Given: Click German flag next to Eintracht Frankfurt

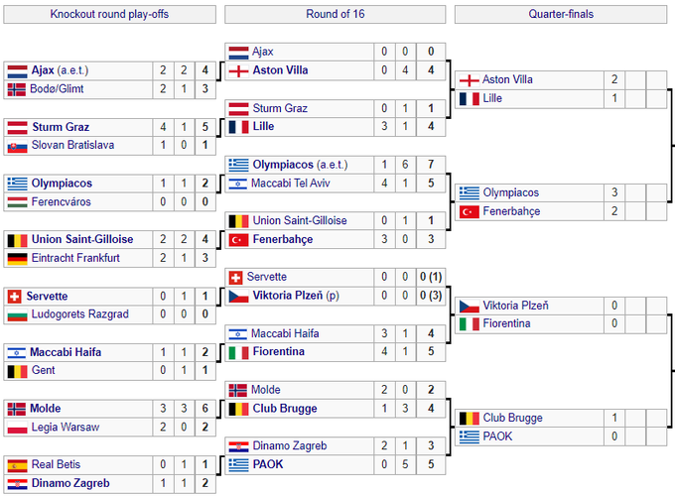Looking at the screenshot, I should coord(17,258).
